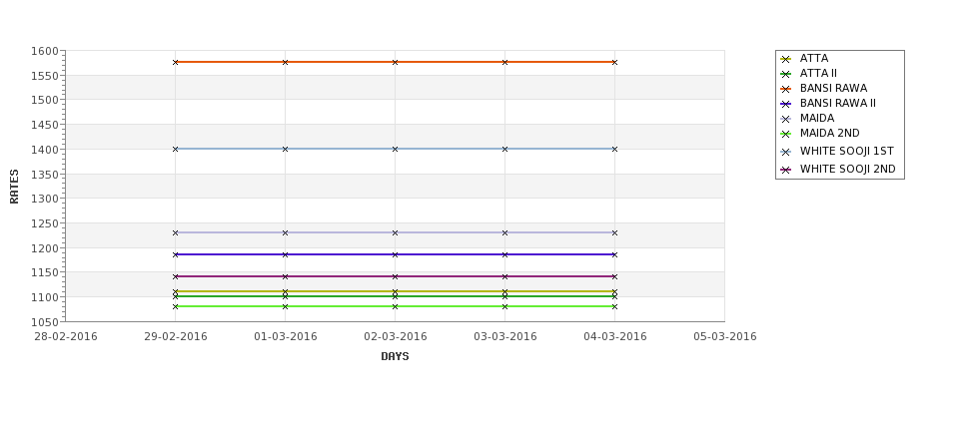Click BANSI RAWA data point on 29-02-2016
Viewport: 974px width, 428px height.
coord(175,62)
